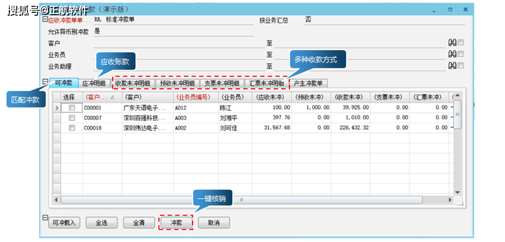Switch to 可冲款 tab
This screenshot has height=242, width=505.
pos(64,83)
